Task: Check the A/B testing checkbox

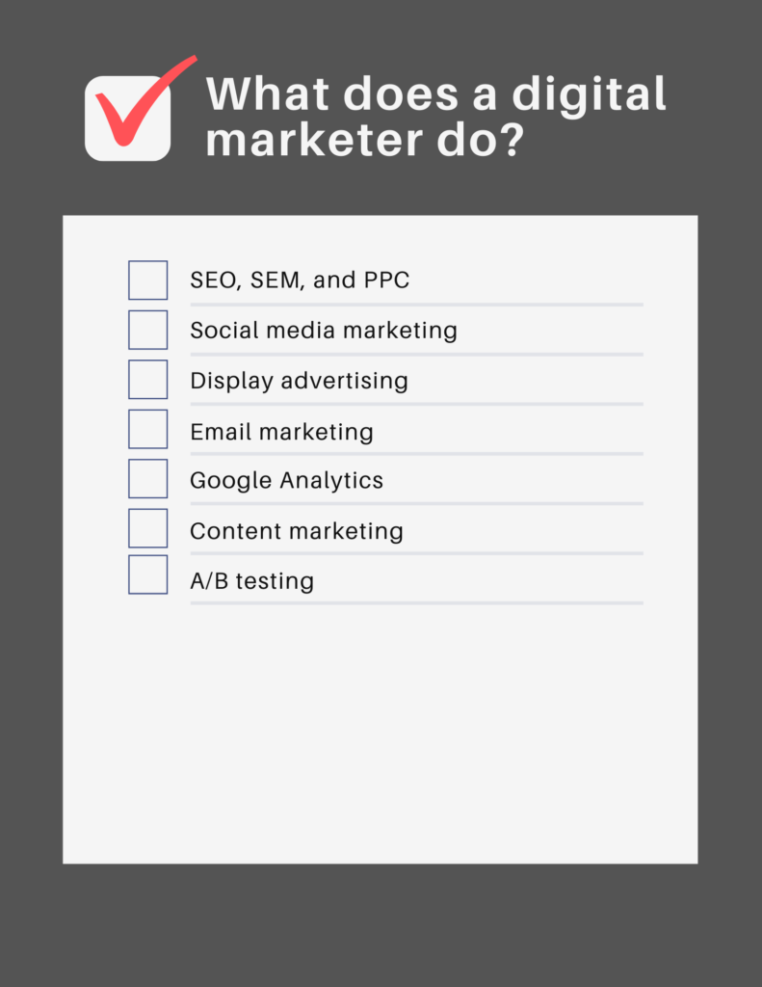Action: [x=147, y=574]
